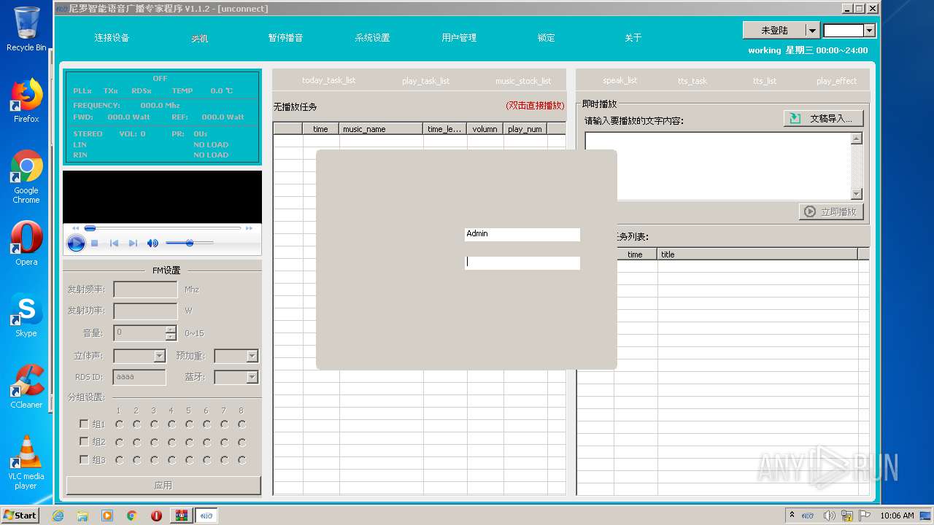The height and width of the screenshot is (525, 934).
Task: Skip to the next track
Action: (133, 244)
